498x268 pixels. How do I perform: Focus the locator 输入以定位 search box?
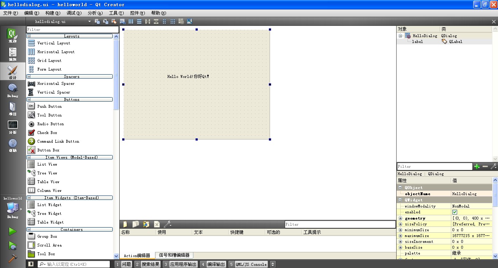pyautogui.click(x=74, y=264)
